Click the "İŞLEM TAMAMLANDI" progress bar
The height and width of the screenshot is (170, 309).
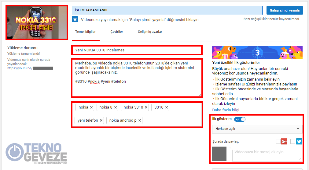click(x=167, y=10)
